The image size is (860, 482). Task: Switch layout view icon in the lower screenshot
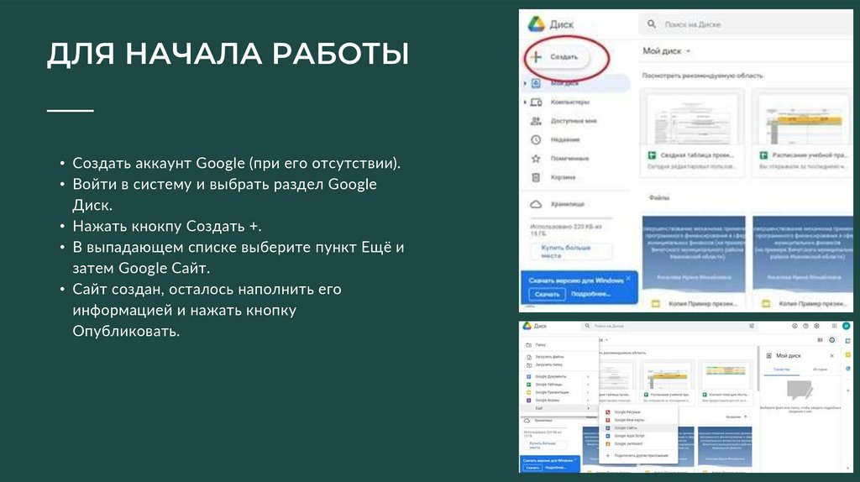tap(820, 340)
